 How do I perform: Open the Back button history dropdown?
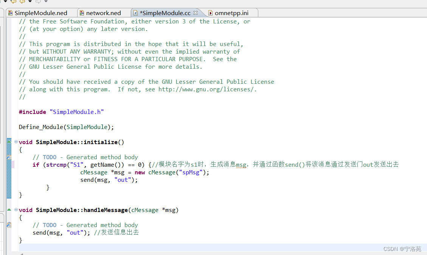click(30, 2)
